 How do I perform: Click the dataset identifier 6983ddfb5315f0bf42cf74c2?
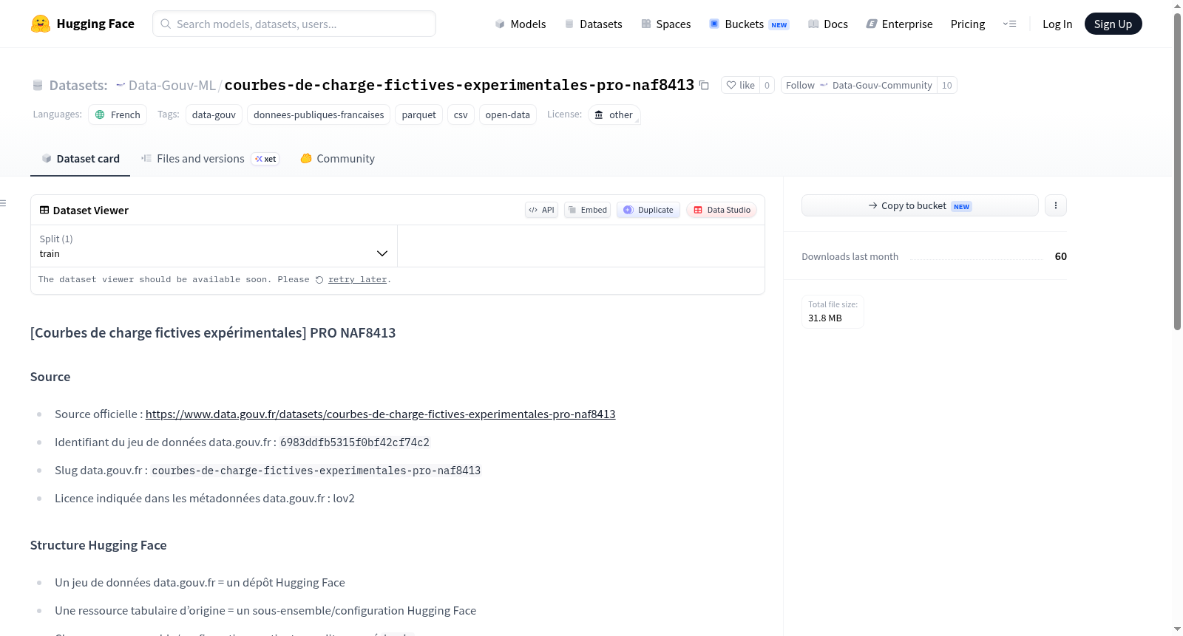pyautogui.click(x=355, y=442)
